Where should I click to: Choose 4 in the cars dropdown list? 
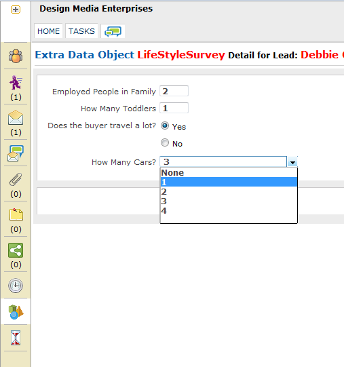point(229,211)
